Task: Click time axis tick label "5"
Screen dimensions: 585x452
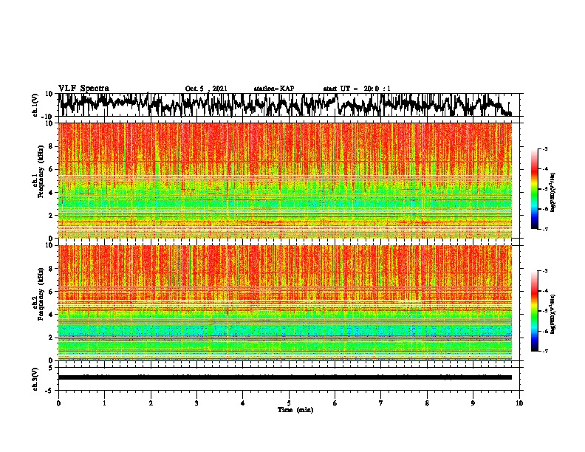Action: pos(289,403)
